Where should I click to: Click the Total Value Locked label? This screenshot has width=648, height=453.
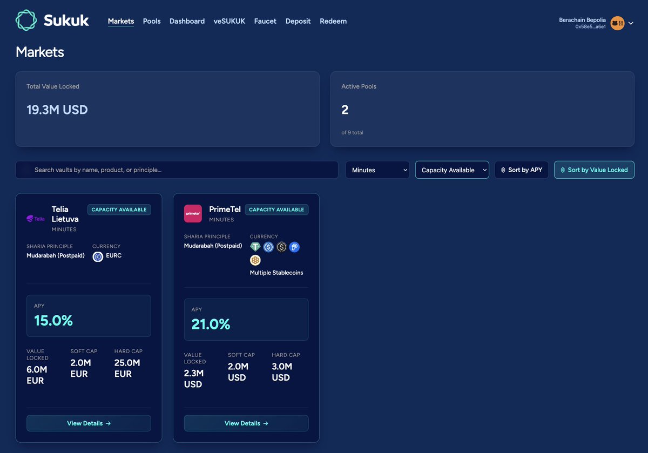click(53, 86)
